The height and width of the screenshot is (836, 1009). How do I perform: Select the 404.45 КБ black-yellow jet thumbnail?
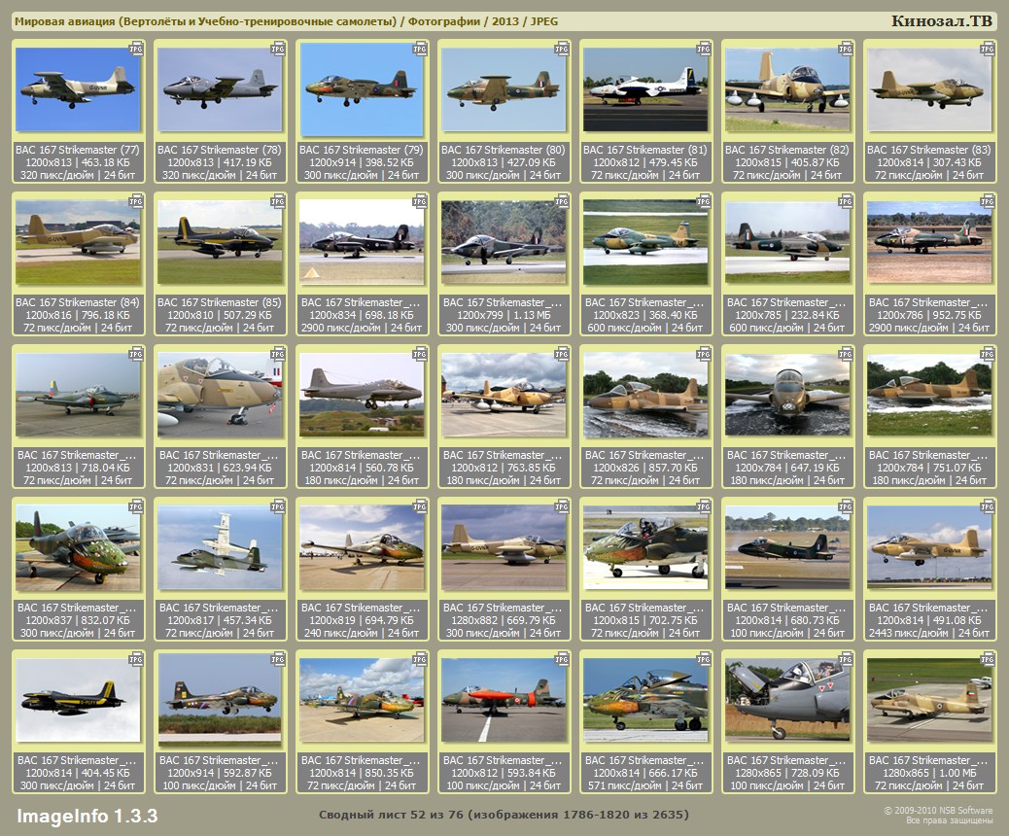click(x=78, y=701)
